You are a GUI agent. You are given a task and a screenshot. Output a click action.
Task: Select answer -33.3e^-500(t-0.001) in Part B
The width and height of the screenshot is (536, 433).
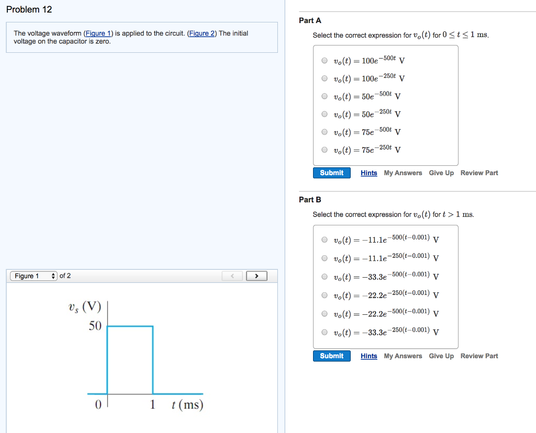point(325,277)
